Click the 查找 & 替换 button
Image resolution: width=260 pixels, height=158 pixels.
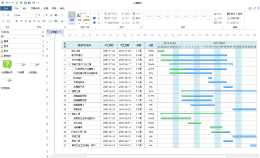pyautogui.click(x=237, y=14)
